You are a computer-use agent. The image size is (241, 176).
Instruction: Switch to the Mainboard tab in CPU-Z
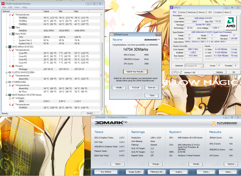point(192,12)
